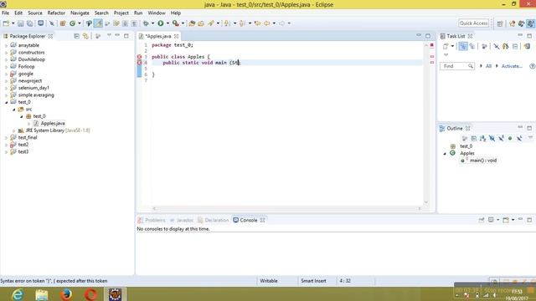
Task: Click the New file toolbar icon
Action: pyautogui.click(x=6, y=23)
